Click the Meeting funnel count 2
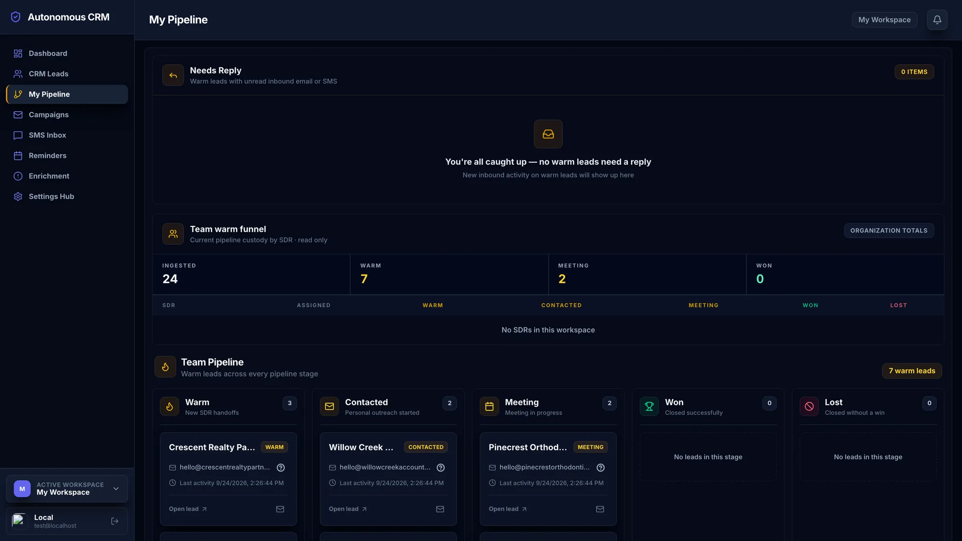The image size is (962, 541). pos(562,279)
